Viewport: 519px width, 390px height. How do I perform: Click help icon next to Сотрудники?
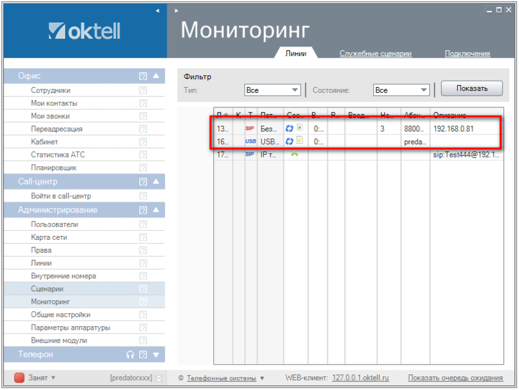pos(143,90)
